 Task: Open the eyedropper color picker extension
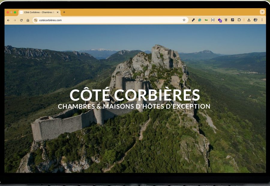(193, 20)
